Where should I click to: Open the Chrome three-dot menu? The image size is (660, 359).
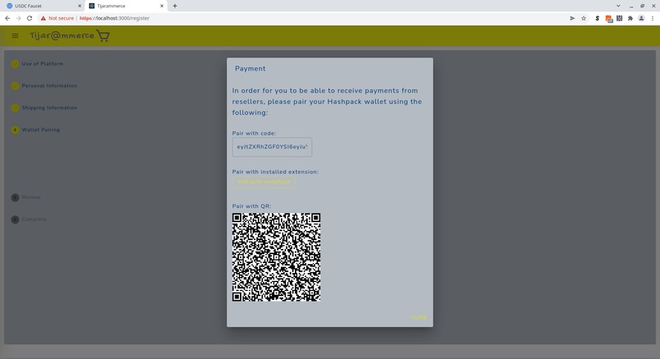pos(653,18)
